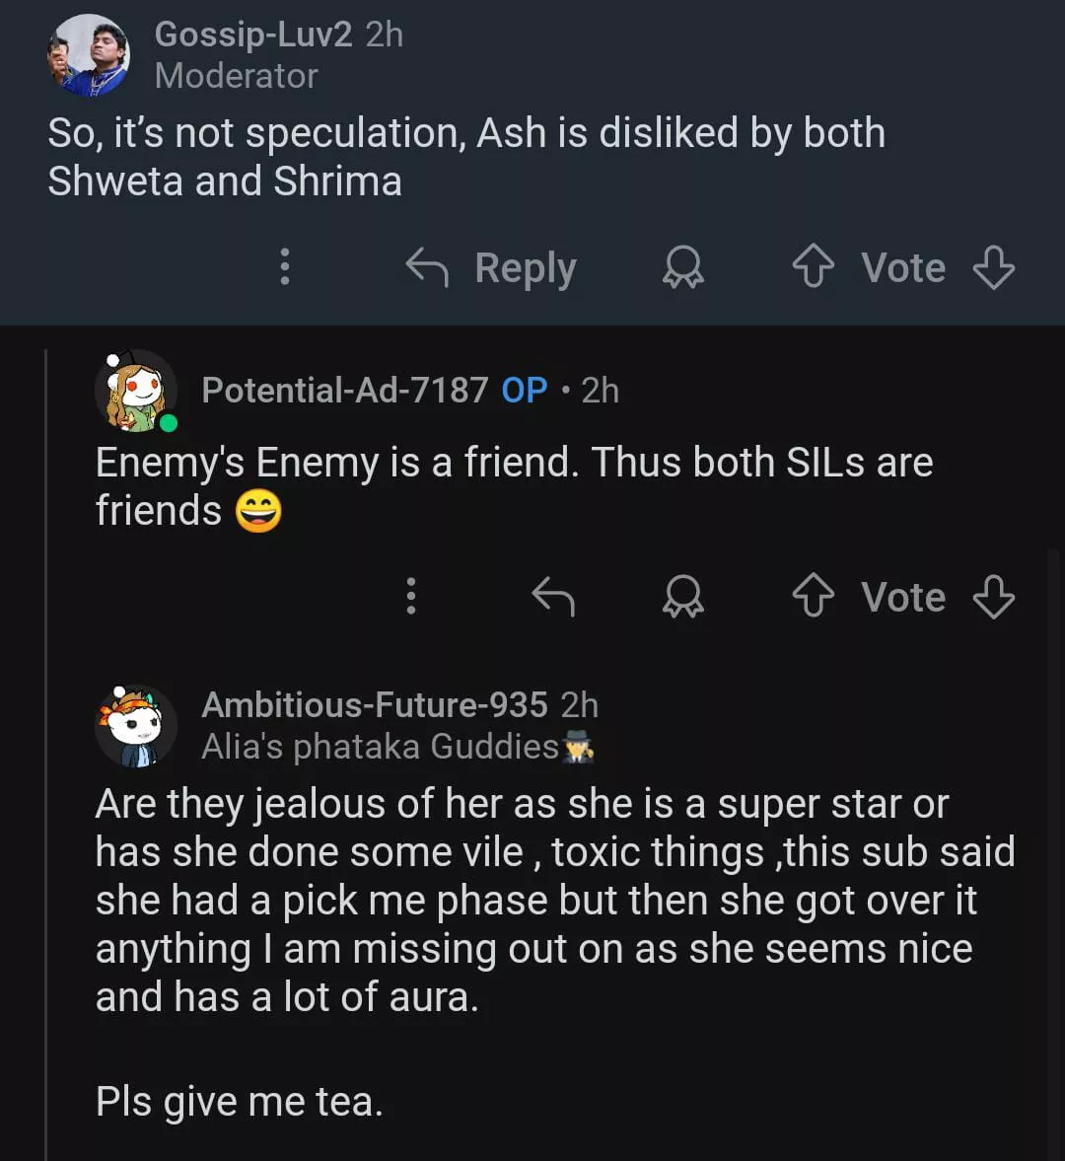1065x1161 pixels.
Task: Downvote Gossip-Luv2's comment
Action: point(993,267)
